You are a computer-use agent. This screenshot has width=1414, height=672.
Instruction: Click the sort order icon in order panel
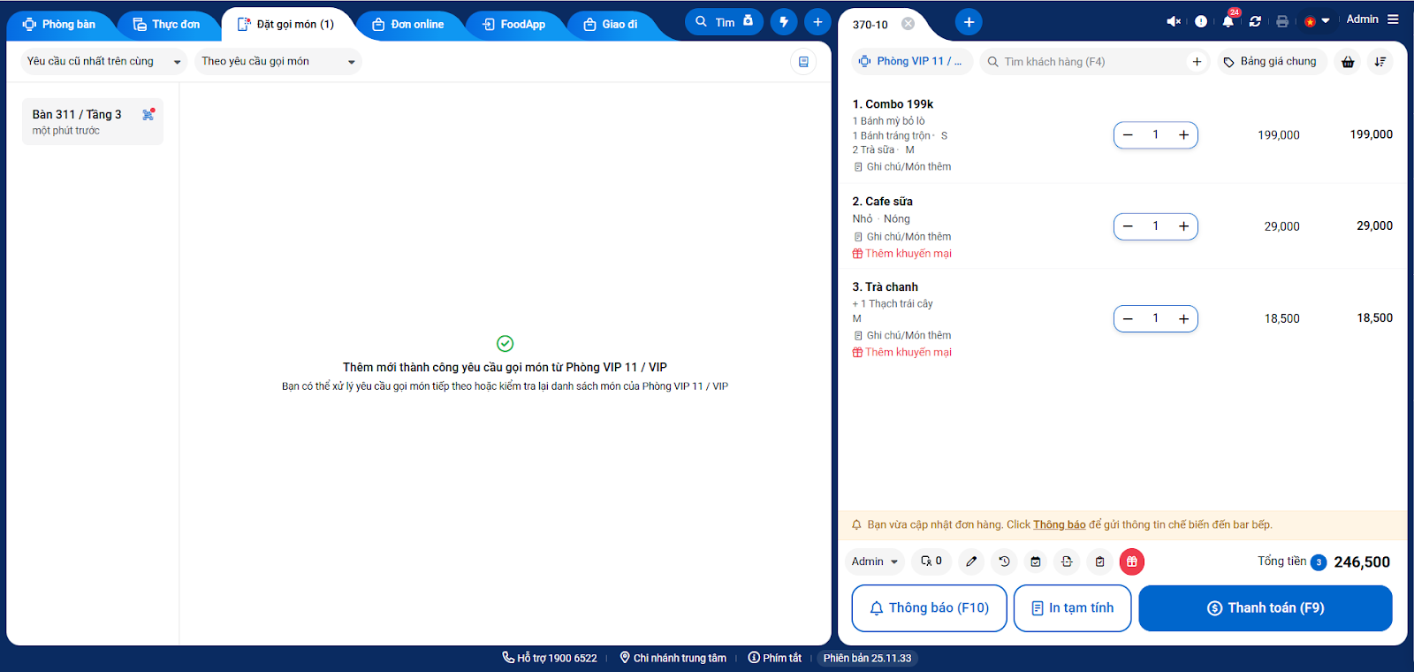1380,62
